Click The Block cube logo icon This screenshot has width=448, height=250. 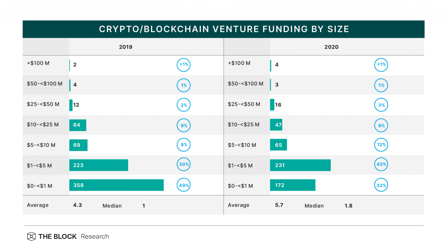click(x=31, y=237)
